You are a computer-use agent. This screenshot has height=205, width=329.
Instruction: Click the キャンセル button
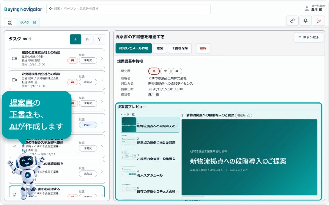(308, 38)
